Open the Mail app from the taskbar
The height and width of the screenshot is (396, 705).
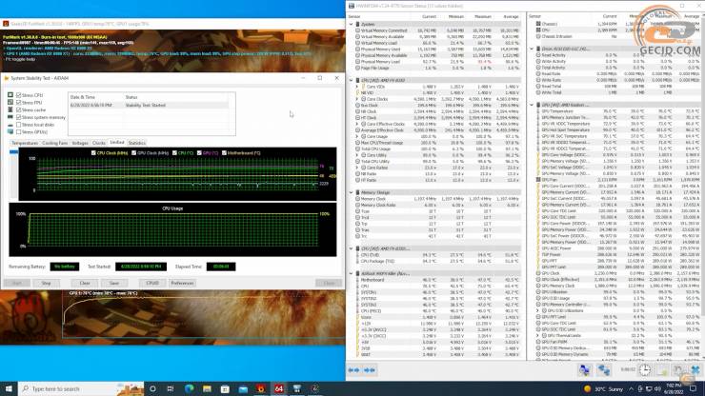tap(243, 388)
